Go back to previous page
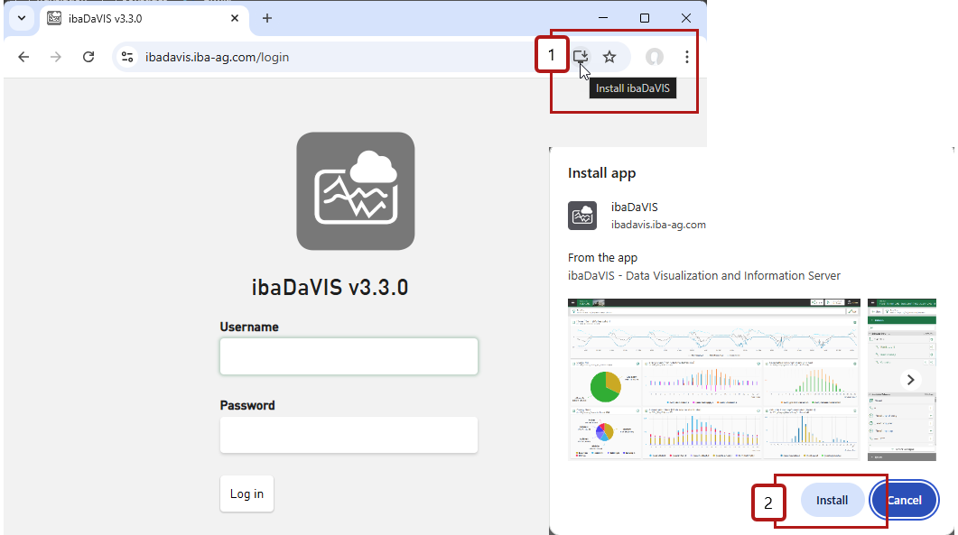 pyautogui.click(x=23, y=57)
